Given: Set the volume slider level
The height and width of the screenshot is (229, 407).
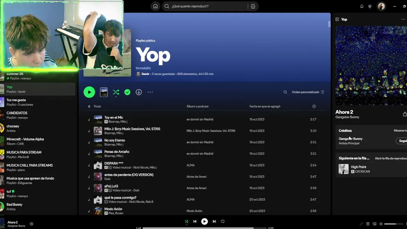Looking at the screenshot, I should (394, 224).
